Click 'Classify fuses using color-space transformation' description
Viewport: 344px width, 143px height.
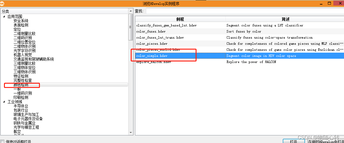269,38
